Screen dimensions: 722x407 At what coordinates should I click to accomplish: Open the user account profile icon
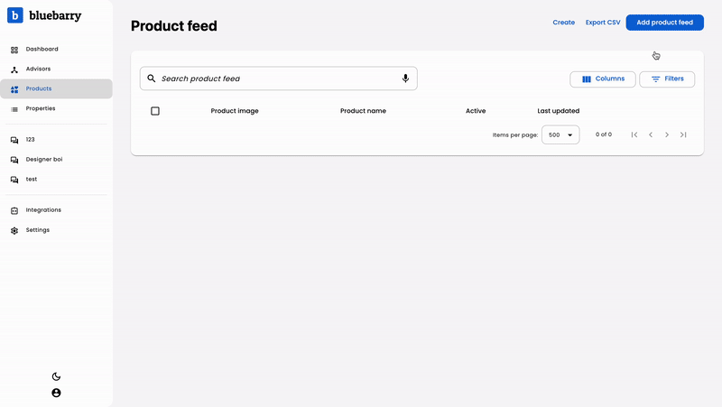point(56,393)
